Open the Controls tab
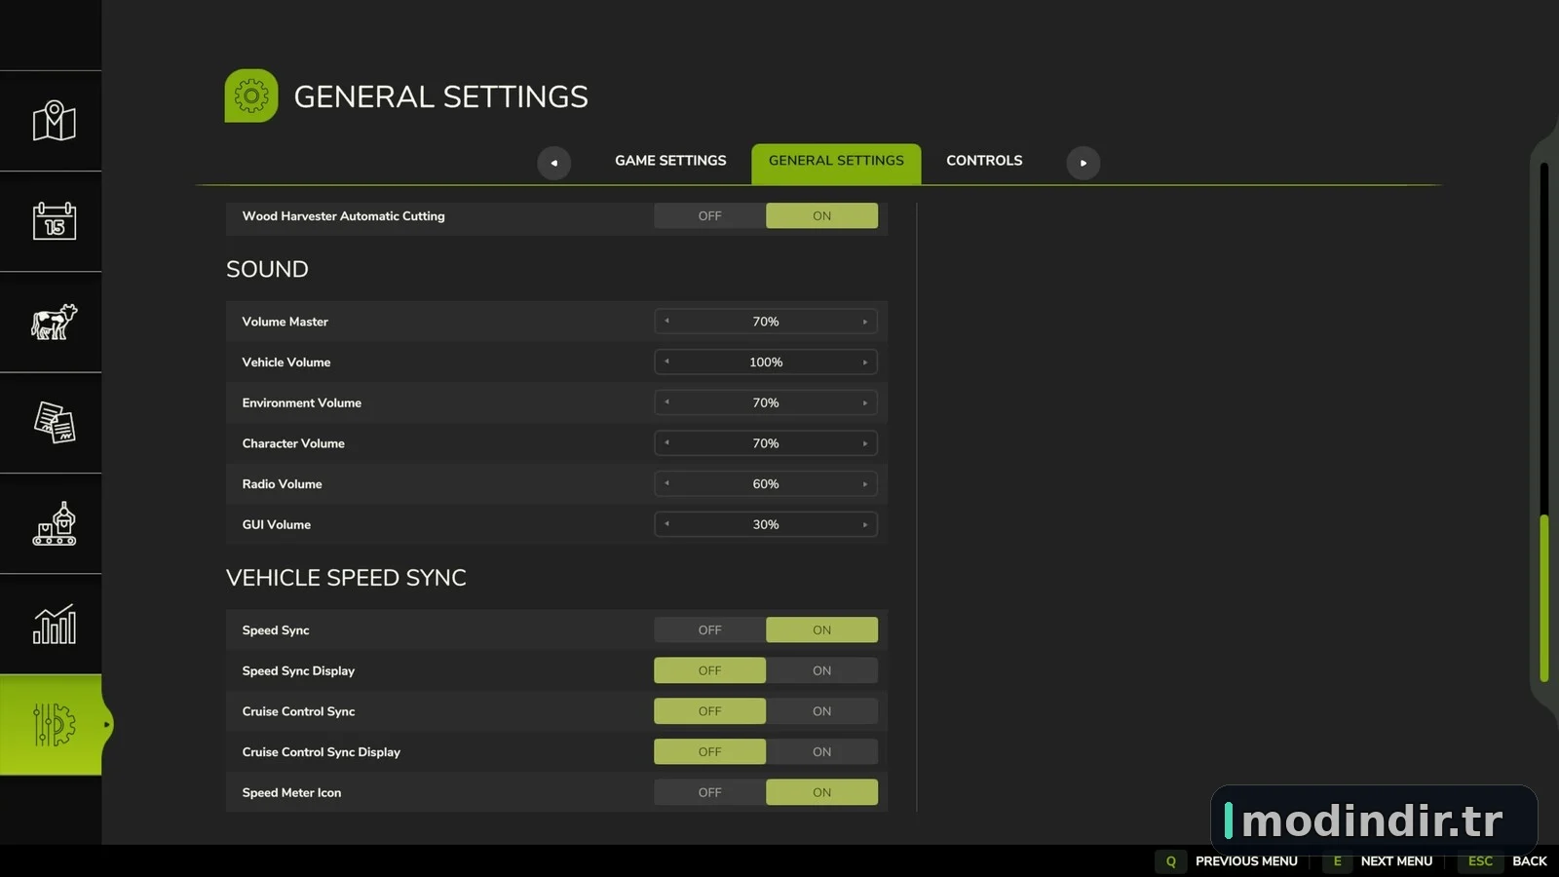 pyautogui.click(x=984, y=161)
